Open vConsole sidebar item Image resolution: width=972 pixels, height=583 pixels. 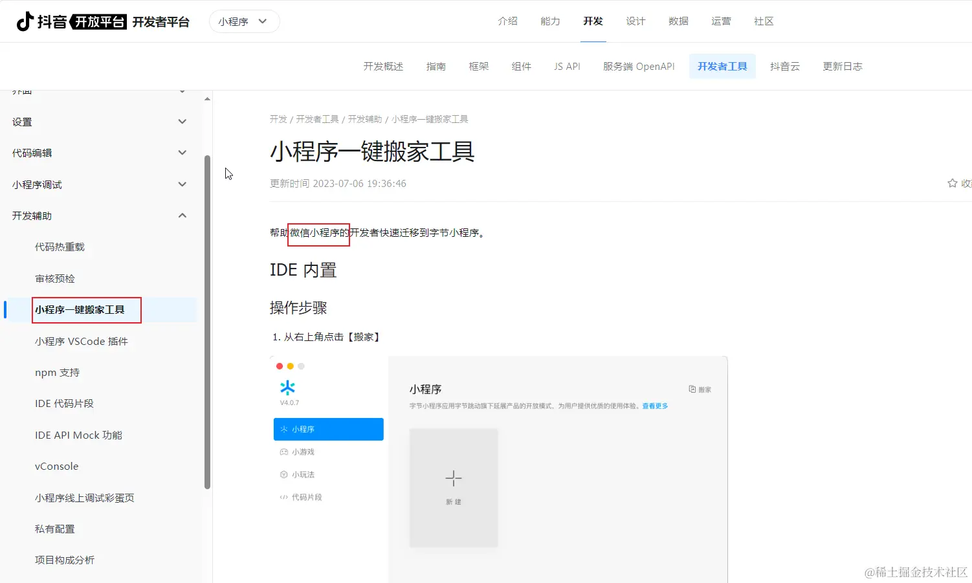pyautogui.click(x=56, y=467)
